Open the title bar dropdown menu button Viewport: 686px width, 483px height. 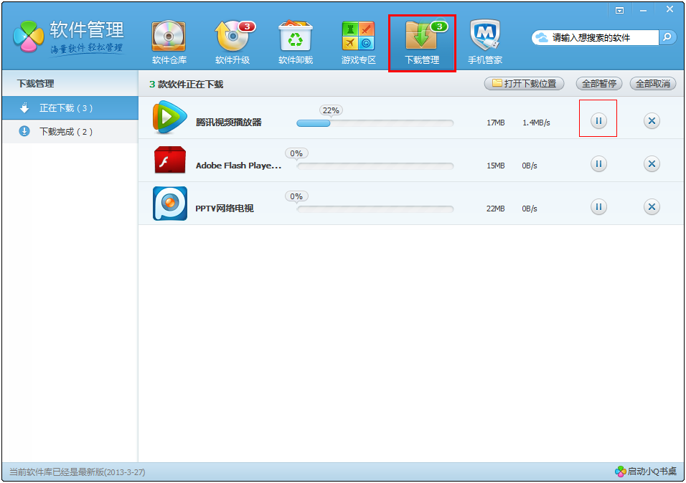(619, 10)
